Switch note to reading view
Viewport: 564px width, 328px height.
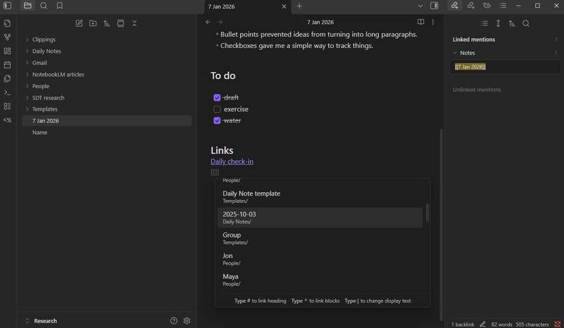(x=420, y=22)
